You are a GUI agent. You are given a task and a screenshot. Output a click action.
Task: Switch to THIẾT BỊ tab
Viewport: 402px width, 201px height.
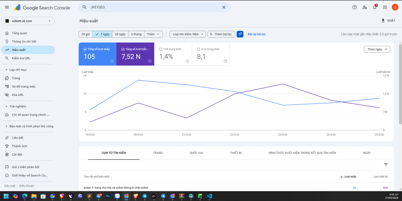tap(236, 153)
